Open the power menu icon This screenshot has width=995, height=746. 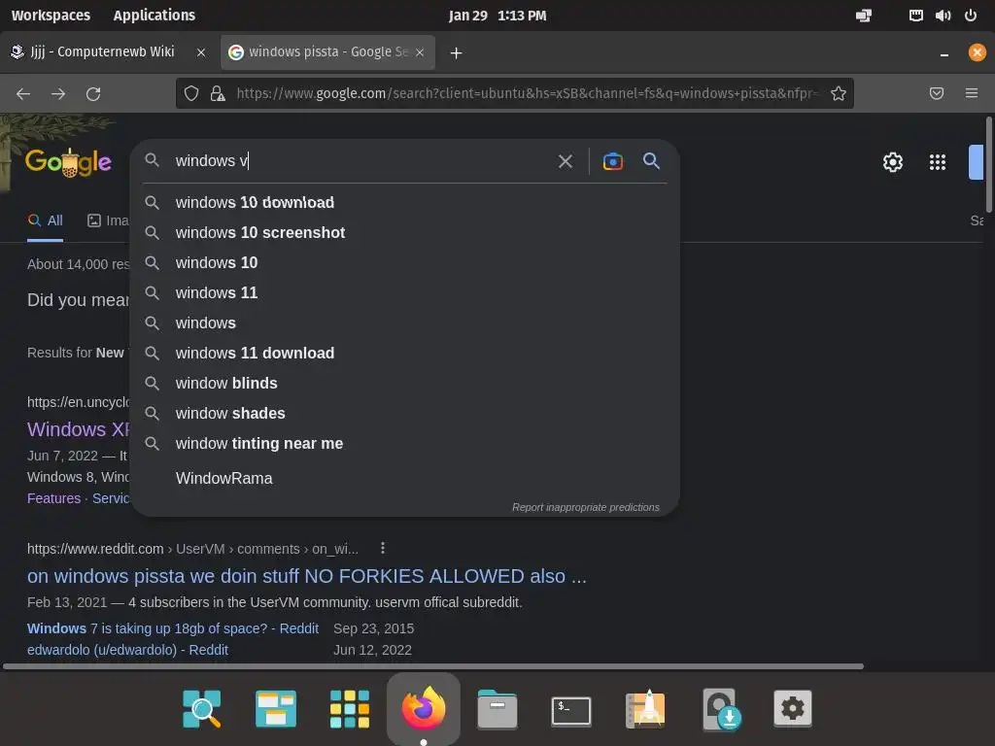pyautogui.click(x=971, y=16)
